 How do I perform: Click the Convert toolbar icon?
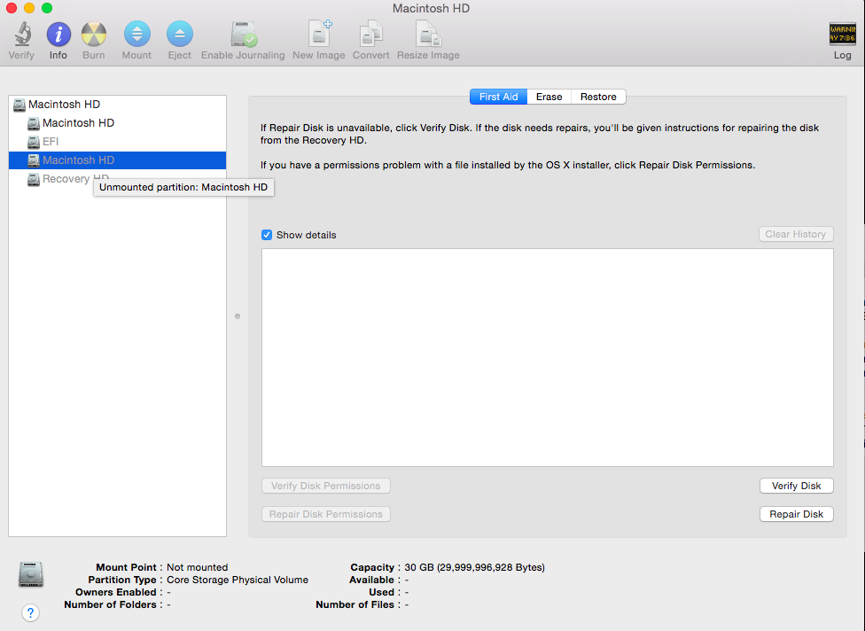pos(371,34)
